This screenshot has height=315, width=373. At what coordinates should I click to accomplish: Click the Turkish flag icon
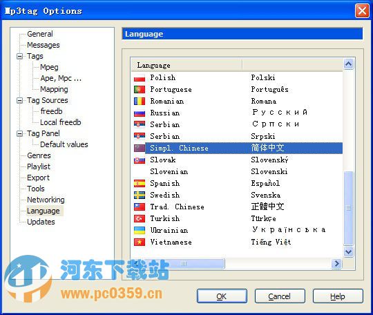(140, 219)
